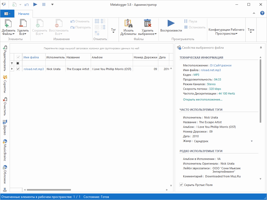Click the help question mark icon
Image resolution: width=267 pixels, height=200 pixels.
(262, 13)
